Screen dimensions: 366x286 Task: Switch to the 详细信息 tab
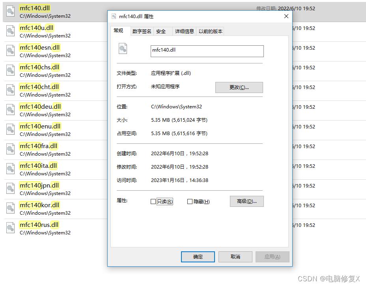[x=185, y=31]
